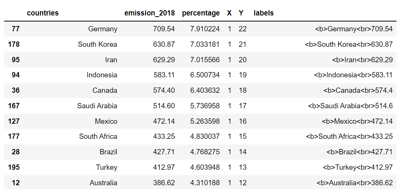Click row index 195 for Turkey

pyautogui.click(x=14, y=167)
